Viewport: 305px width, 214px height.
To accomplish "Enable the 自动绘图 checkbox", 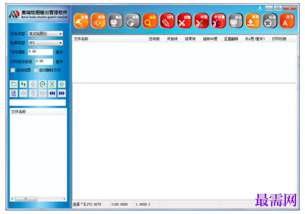I will [12, 70].
